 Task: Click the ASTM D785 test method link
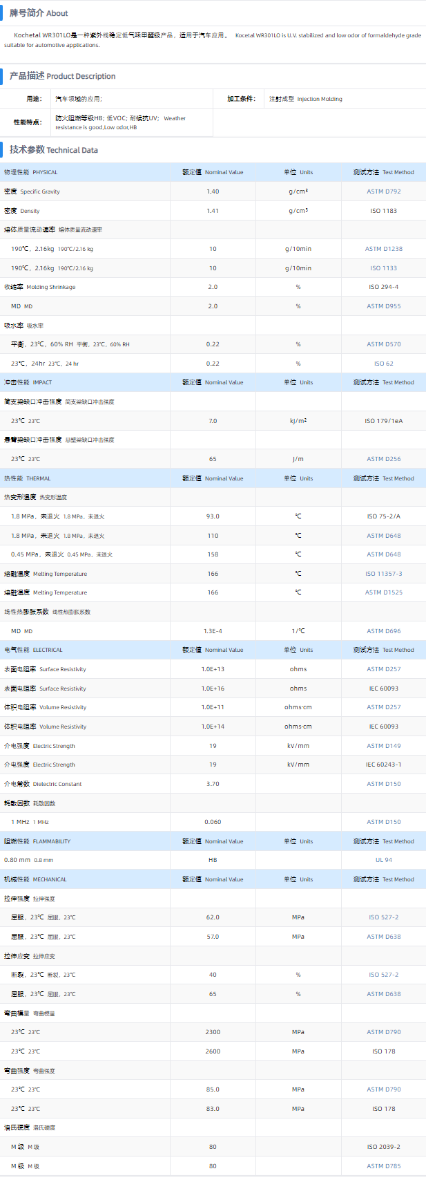click(x=383, y=1166)
